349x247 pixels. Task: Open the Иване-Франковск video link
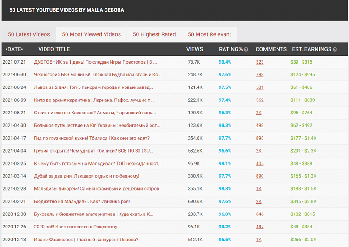[x=86, y=240]
